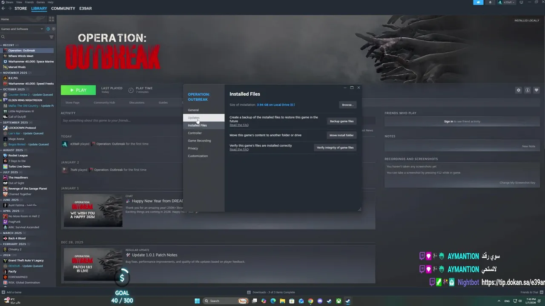Viewport: 545px width, 306px height.
Task: Open Downloads status at bottom bar
Action: (x=271, y=292)
